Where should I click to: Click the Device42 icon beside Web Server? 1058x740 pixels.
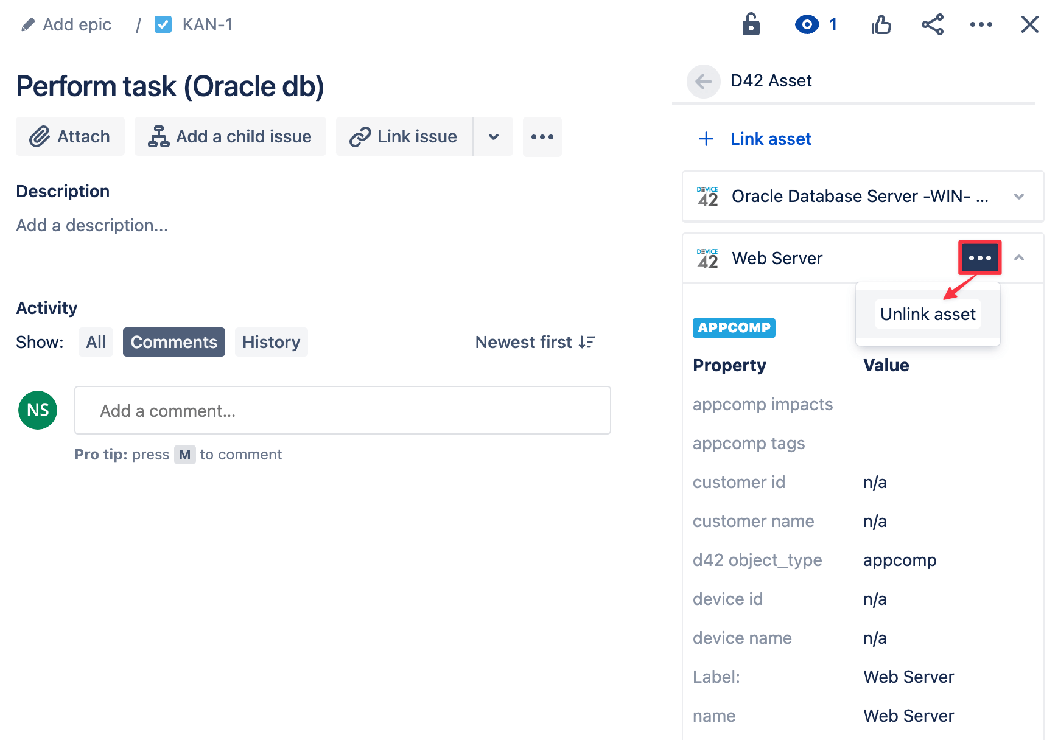click(707, 257)
